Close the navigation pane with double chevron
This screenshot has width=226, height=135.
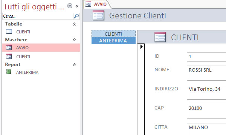click(x=77, y=6)
